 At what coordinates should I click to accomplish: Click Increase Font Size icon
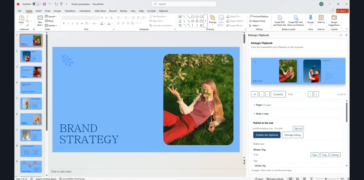coord(102,18)
